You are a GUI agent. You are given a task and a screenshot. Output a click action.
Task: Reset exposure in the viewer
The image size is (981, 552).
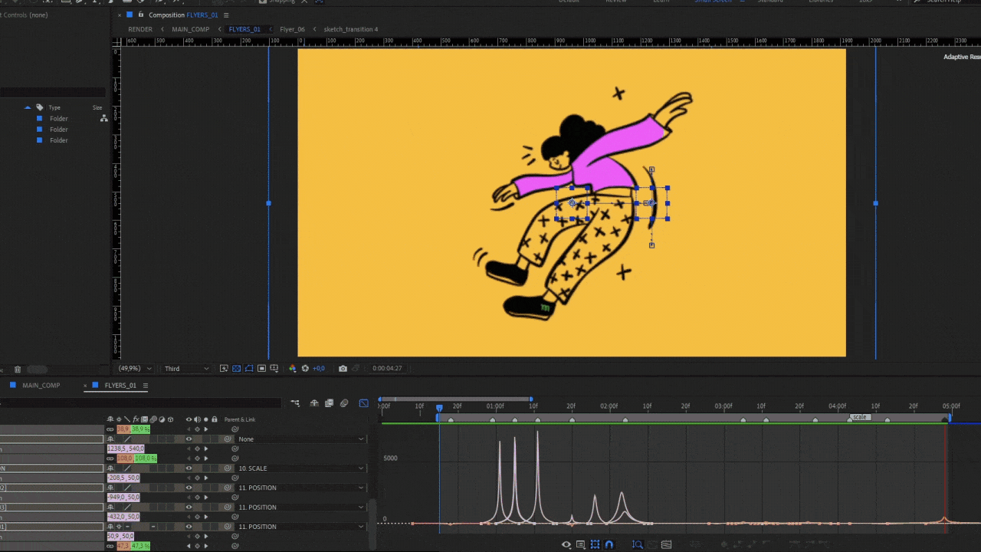pos(305,369)
